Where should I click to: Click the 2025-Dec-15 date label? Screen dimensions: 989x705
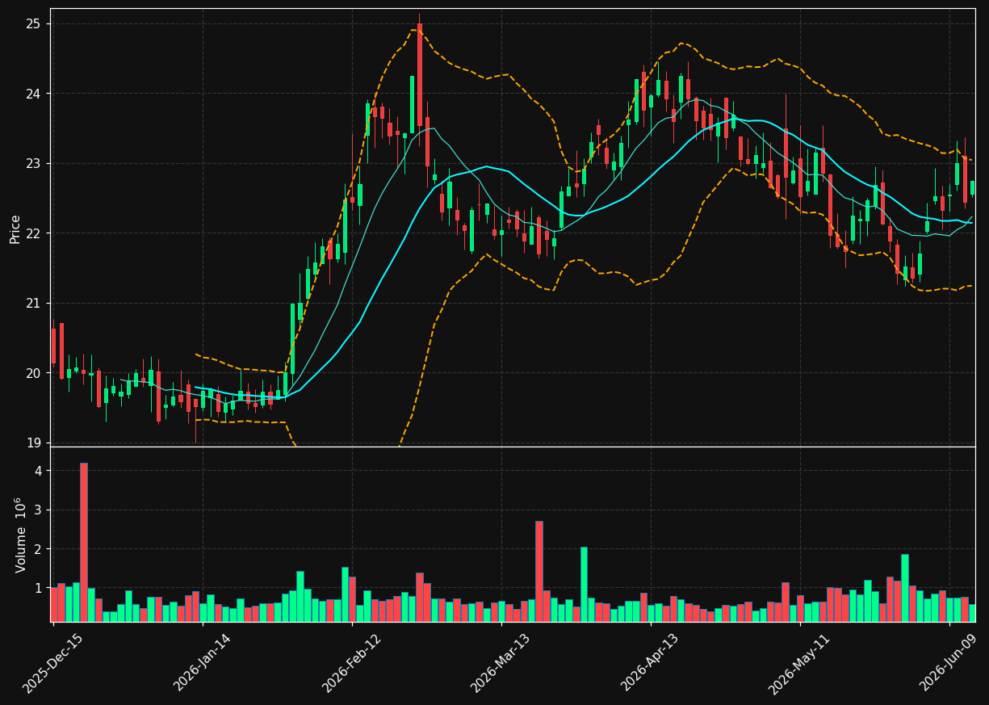coord(53,663)
